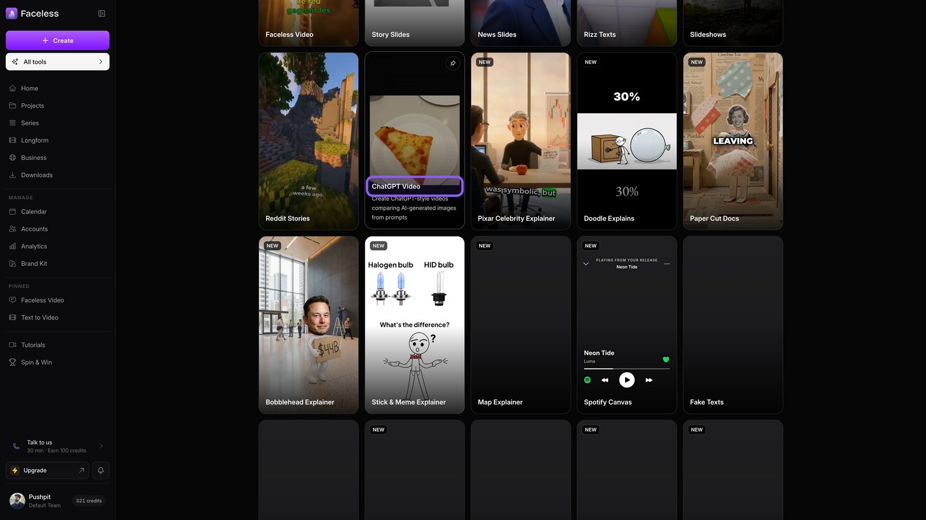Rewind on the Spotify Canvas player
The image size is (926, 520).
click(605, 380)
